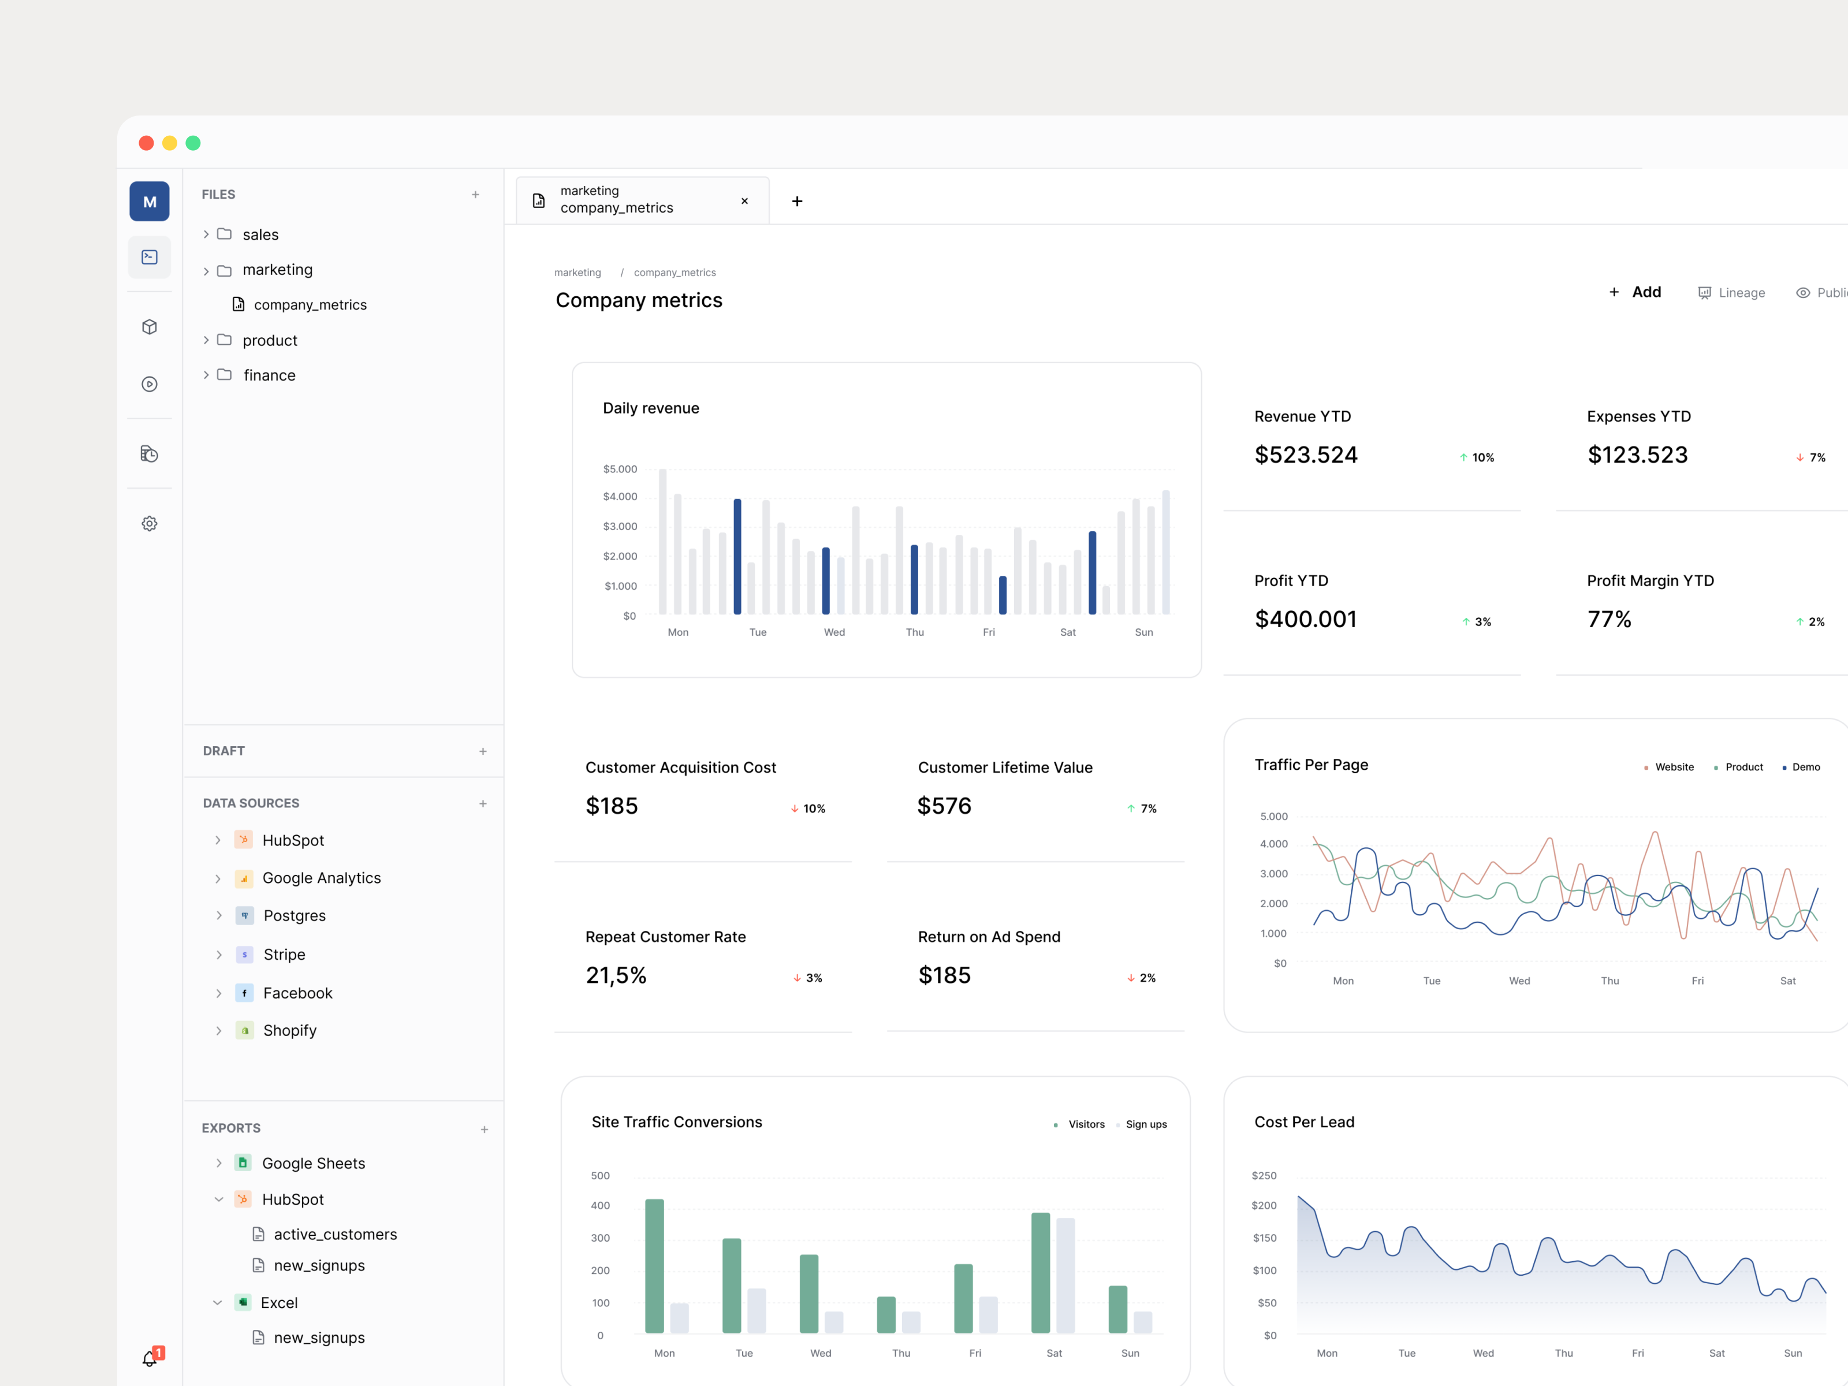Collapse the HubSpot export group

pos(218,1199)
